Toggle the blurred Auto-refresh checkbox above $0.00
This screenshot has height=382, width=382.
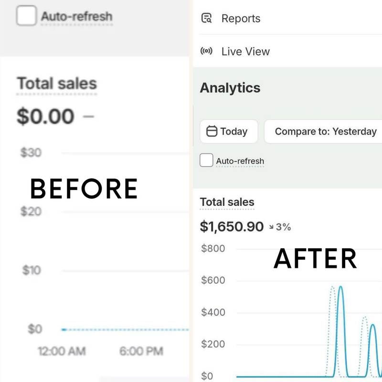click(x=26, y=16)
